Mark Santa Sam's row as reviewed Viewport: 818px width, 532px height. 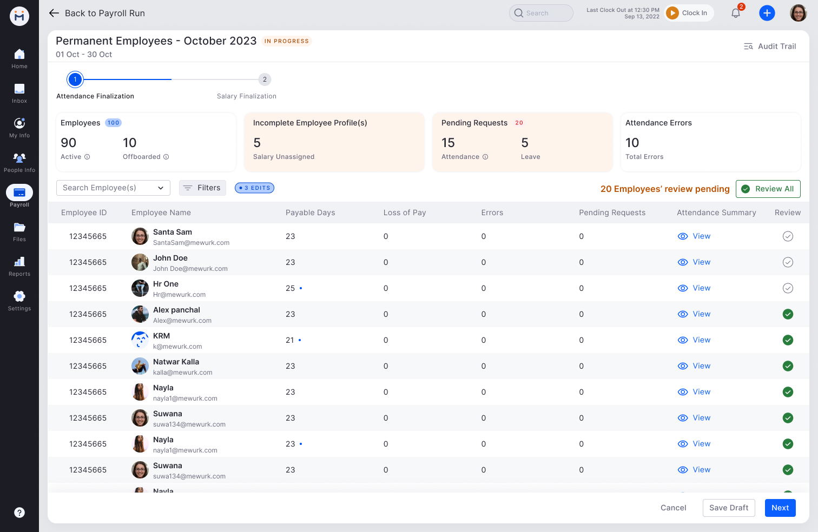(788, 236)
